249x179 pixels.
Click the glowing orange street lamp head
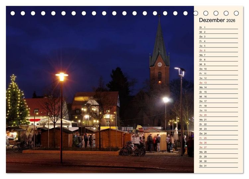[x=62, y=77]
